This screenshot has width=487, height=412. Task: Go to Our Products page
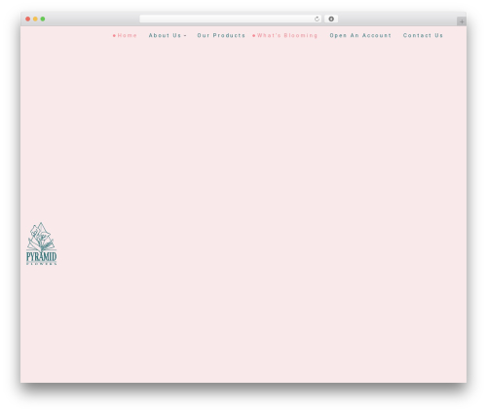[221, 35]
